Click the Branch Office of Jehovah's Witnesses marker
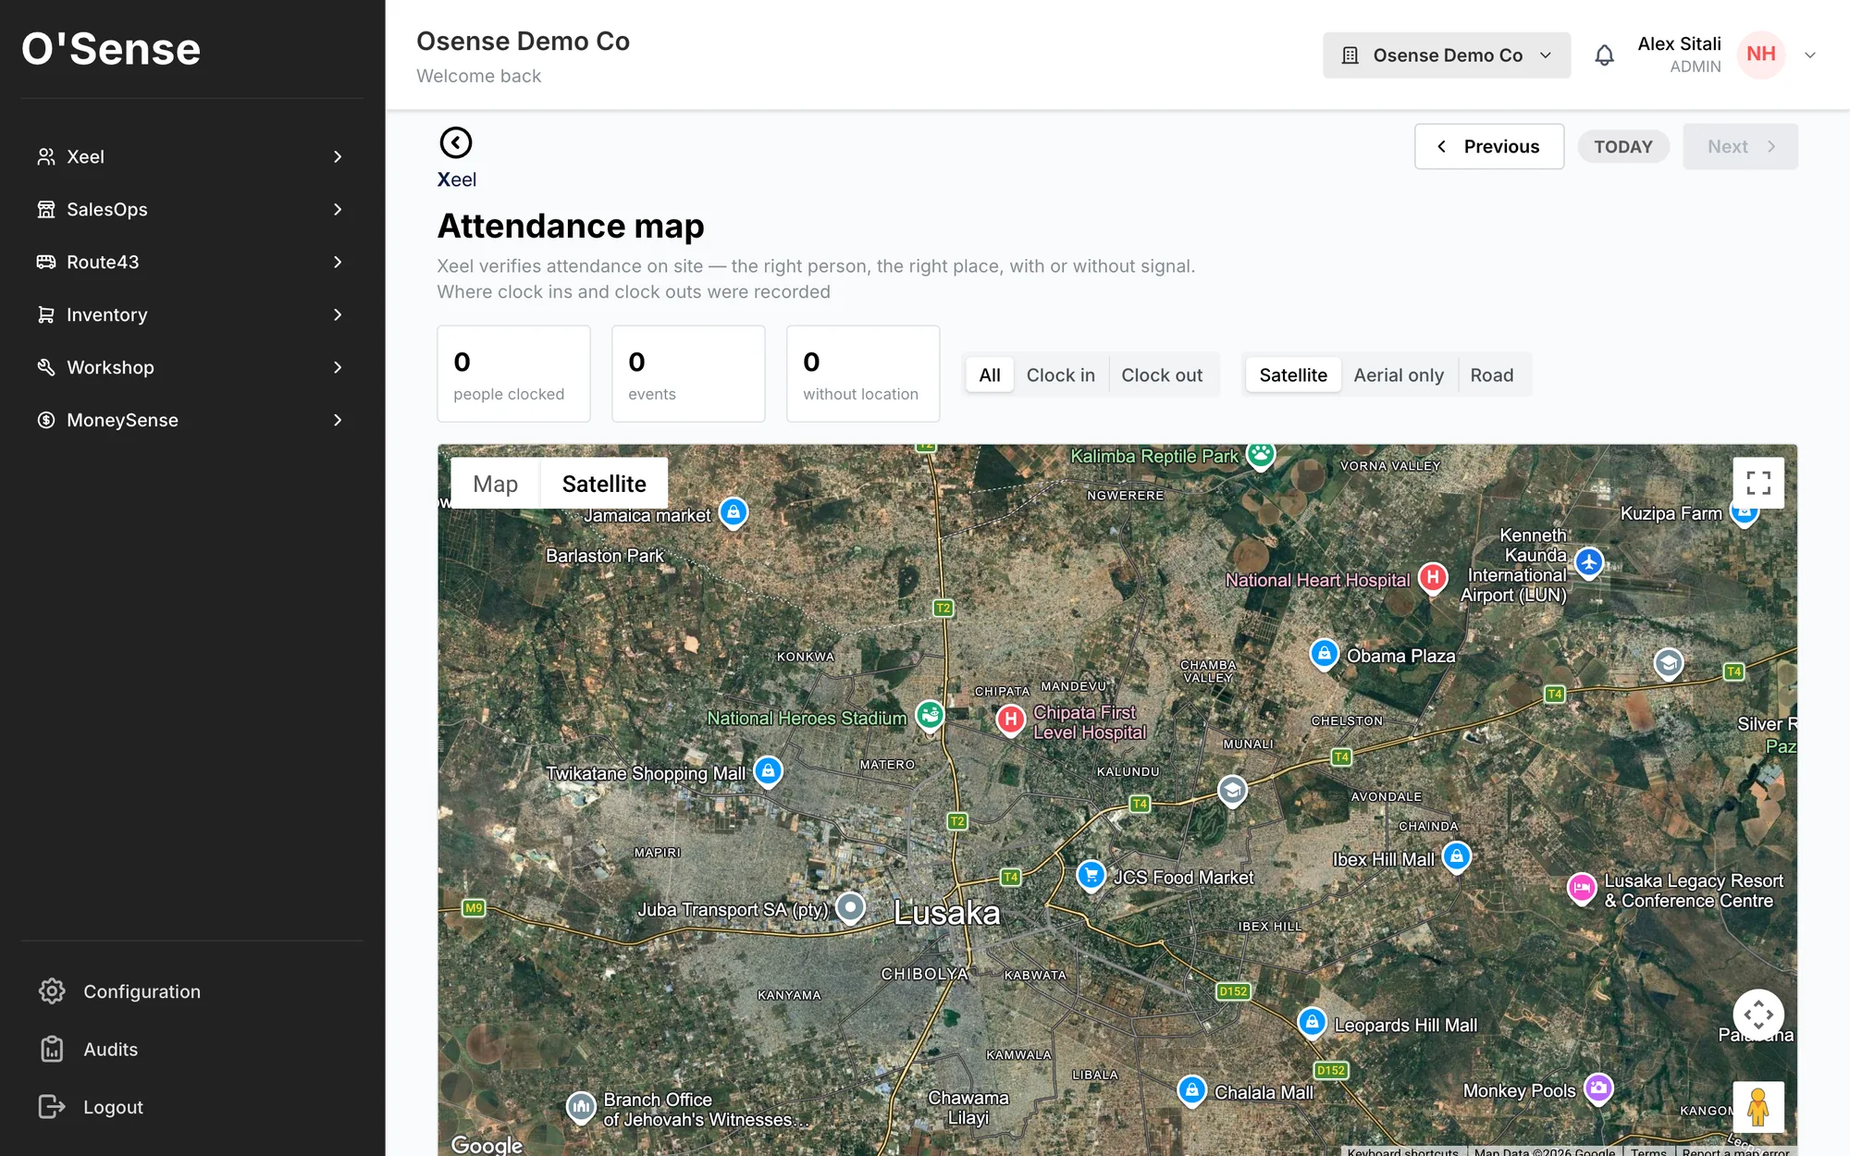 pos(581,1106)
